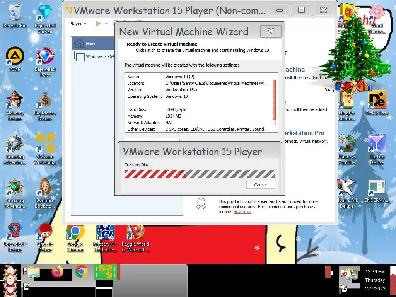Cancel the Creating Disk operation
This screenshot has height=297, width=396.
point(260,184)
